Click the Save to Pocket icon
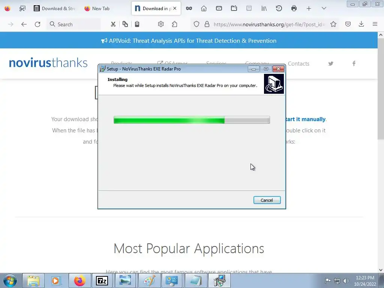 tap(348, 24)
